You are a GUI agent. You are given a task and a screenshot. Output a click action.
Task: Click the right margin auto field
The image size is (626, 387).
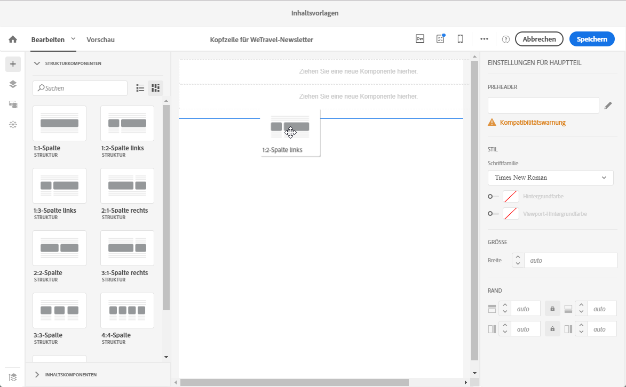coord(601,329)
